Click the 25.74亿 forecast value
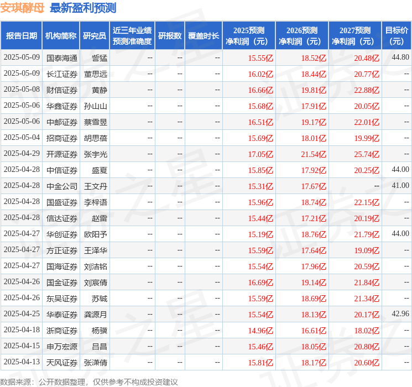 367,154
